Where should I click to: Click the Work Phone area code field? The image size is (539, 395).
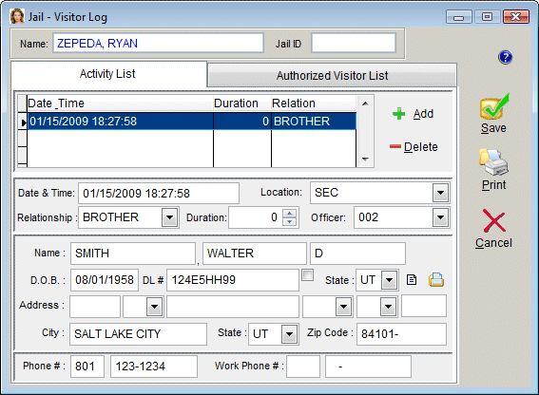coord(303,367)
